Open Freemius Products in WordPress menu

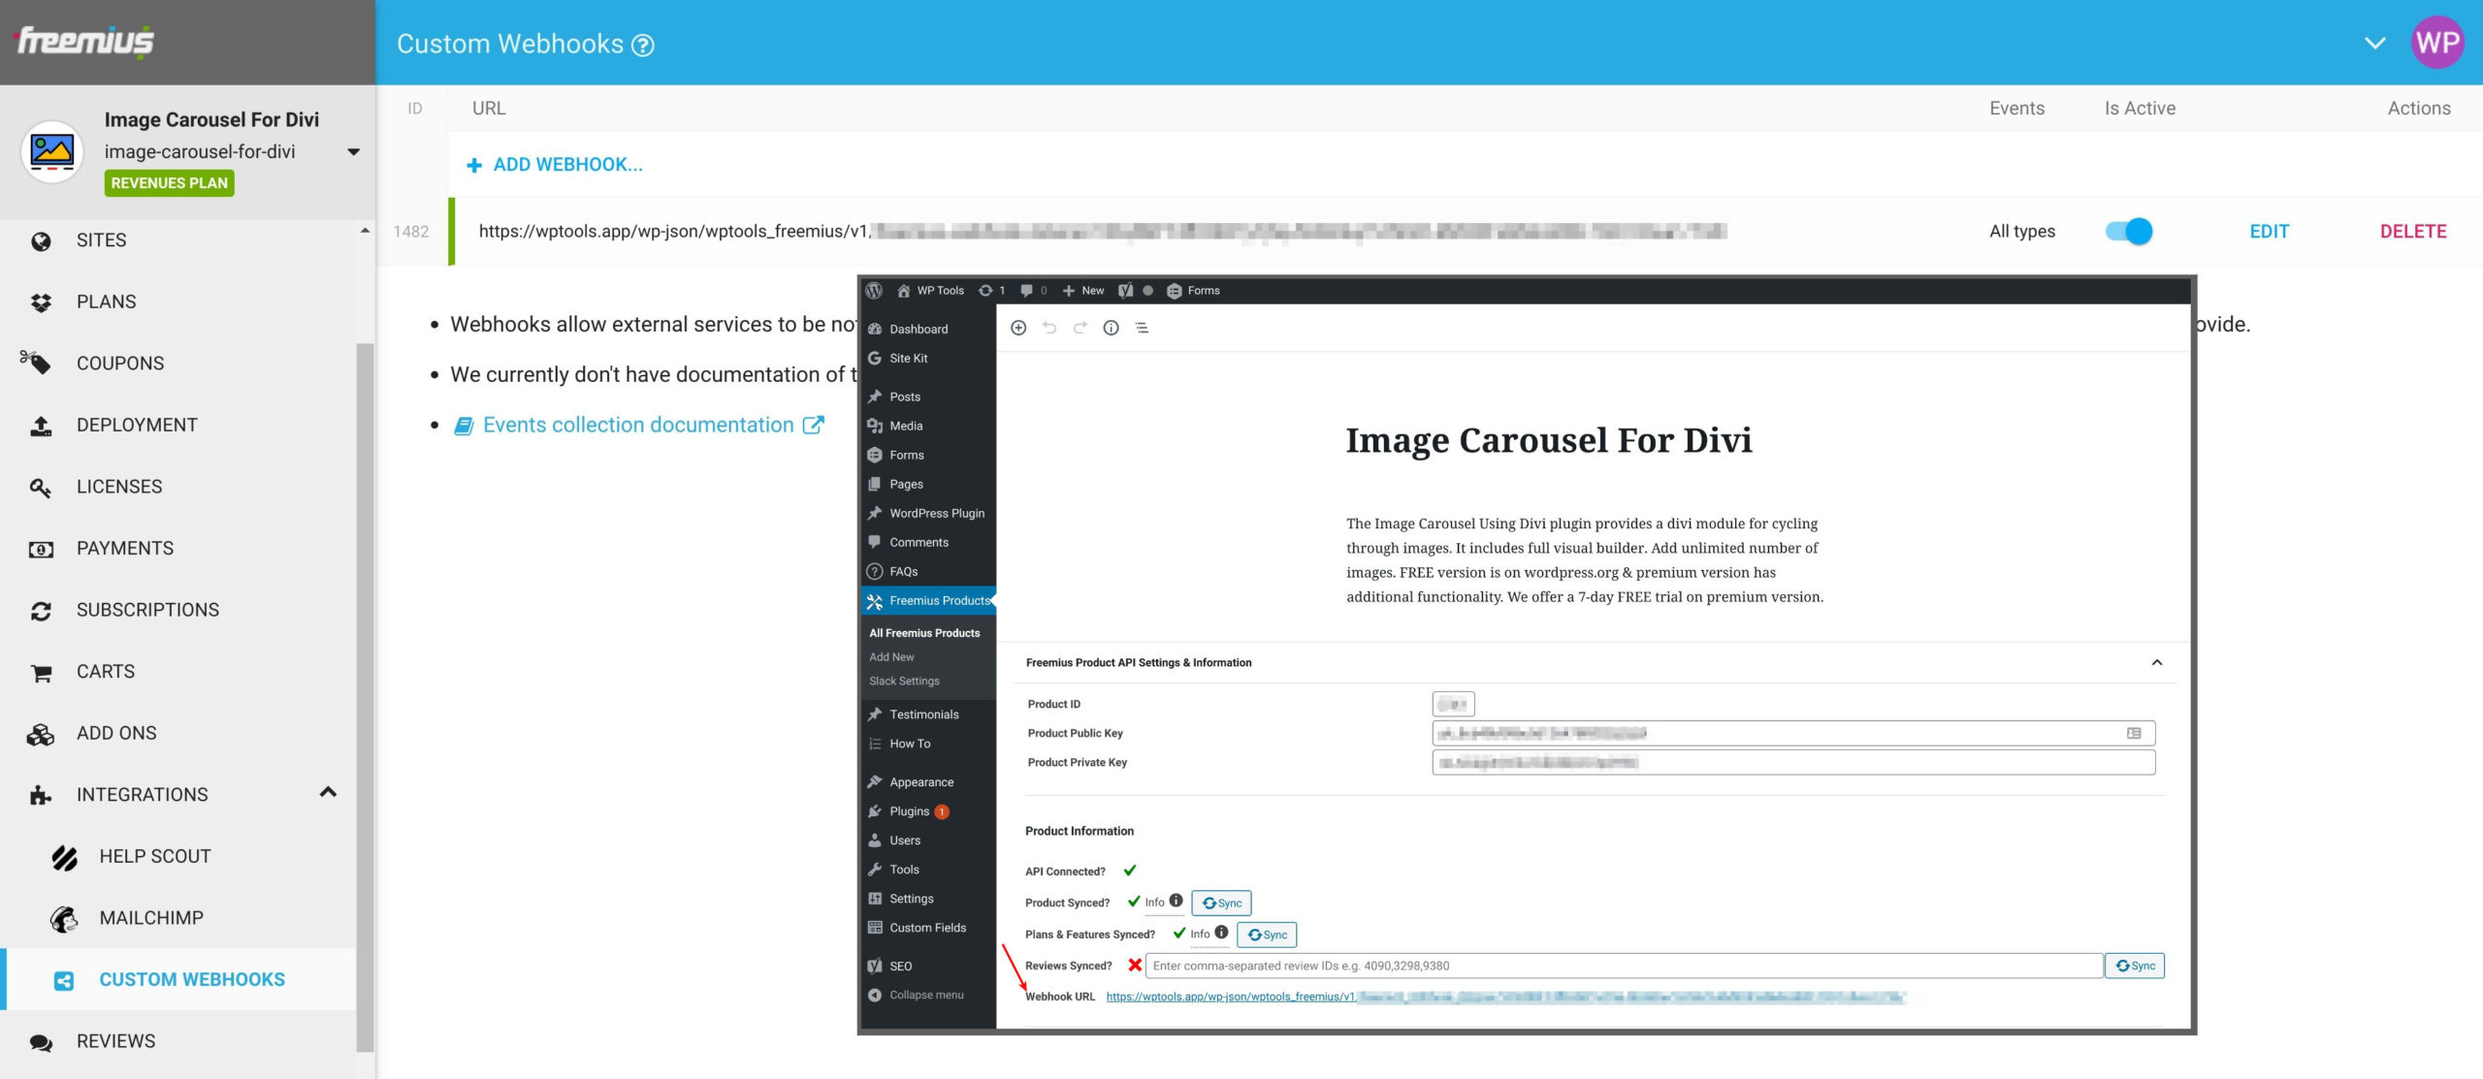coord(928,601)
